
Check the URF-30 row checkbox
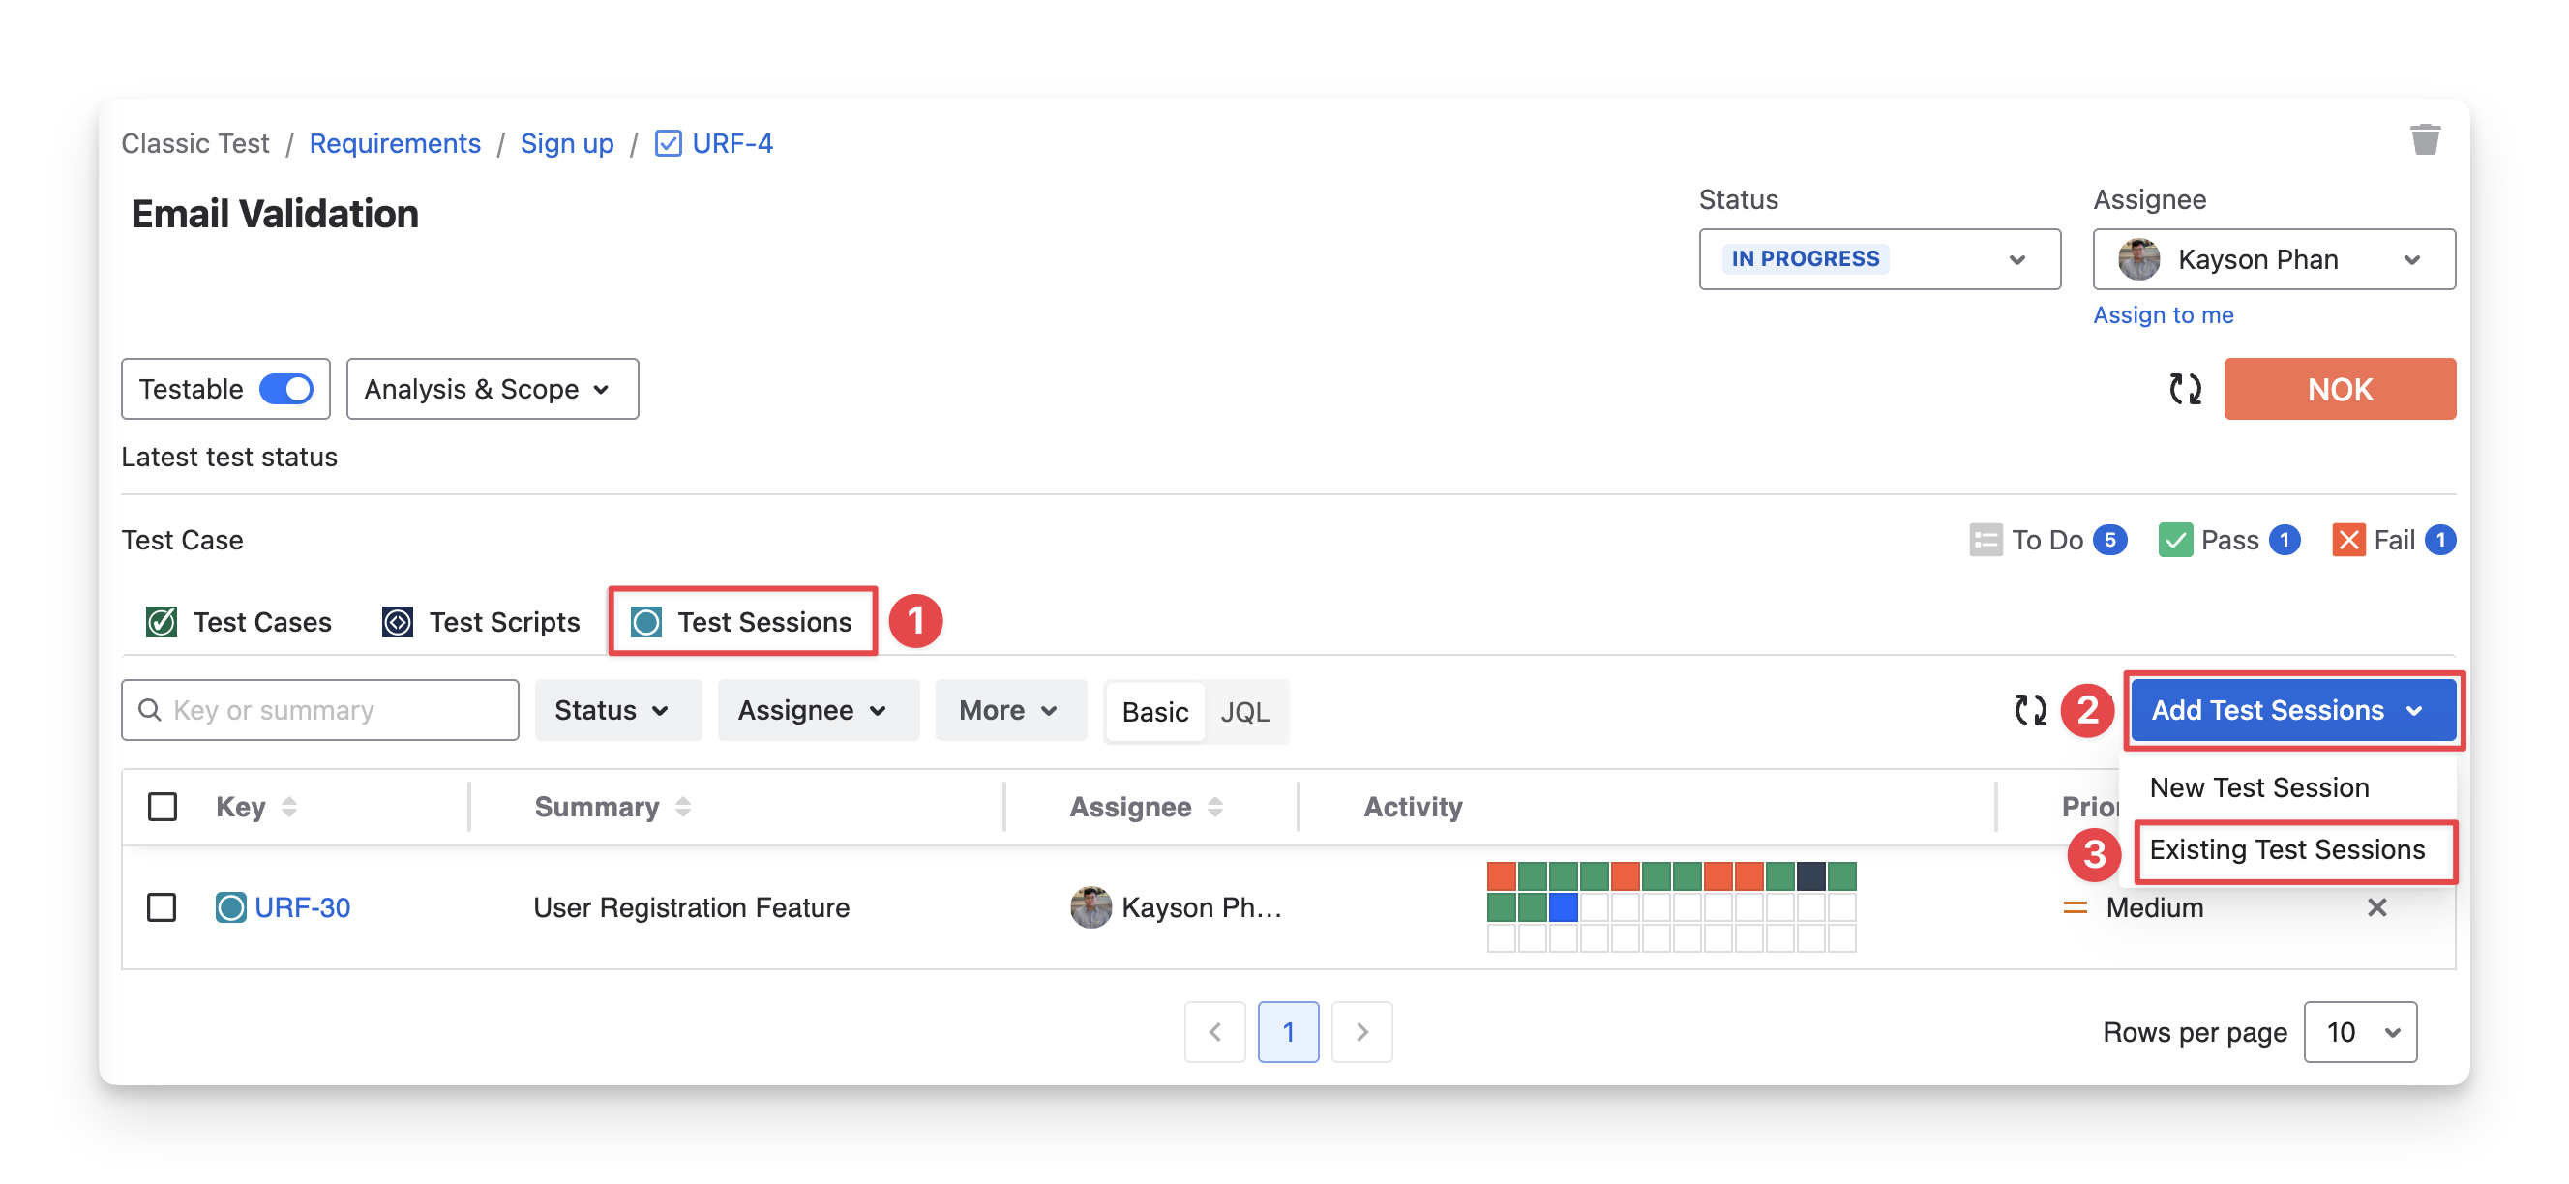pos(162,907)
